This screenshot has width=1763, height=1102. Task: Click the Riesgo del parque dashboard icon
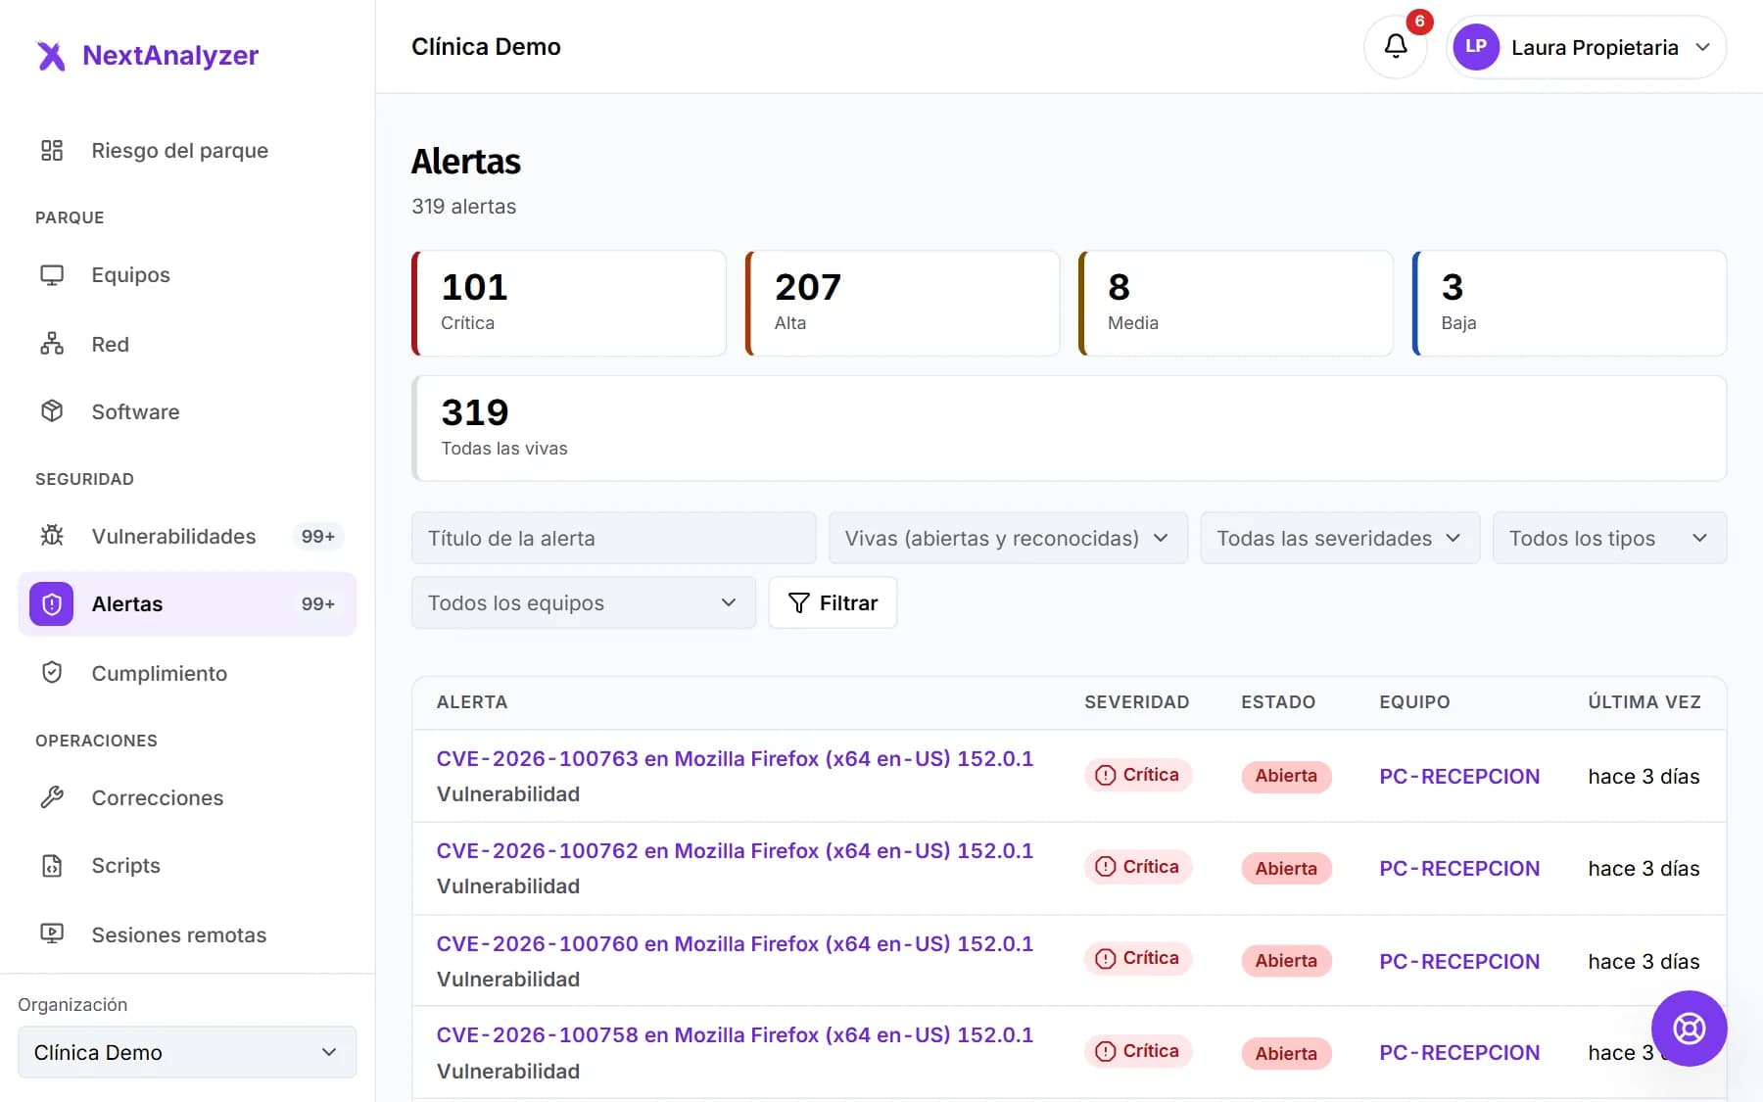tap(52, 150)
